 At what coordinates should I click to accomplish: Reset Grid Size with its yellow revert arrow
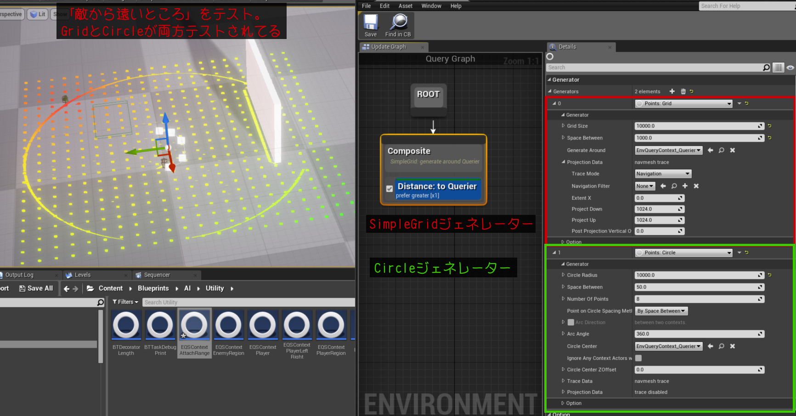click(770, 126)
